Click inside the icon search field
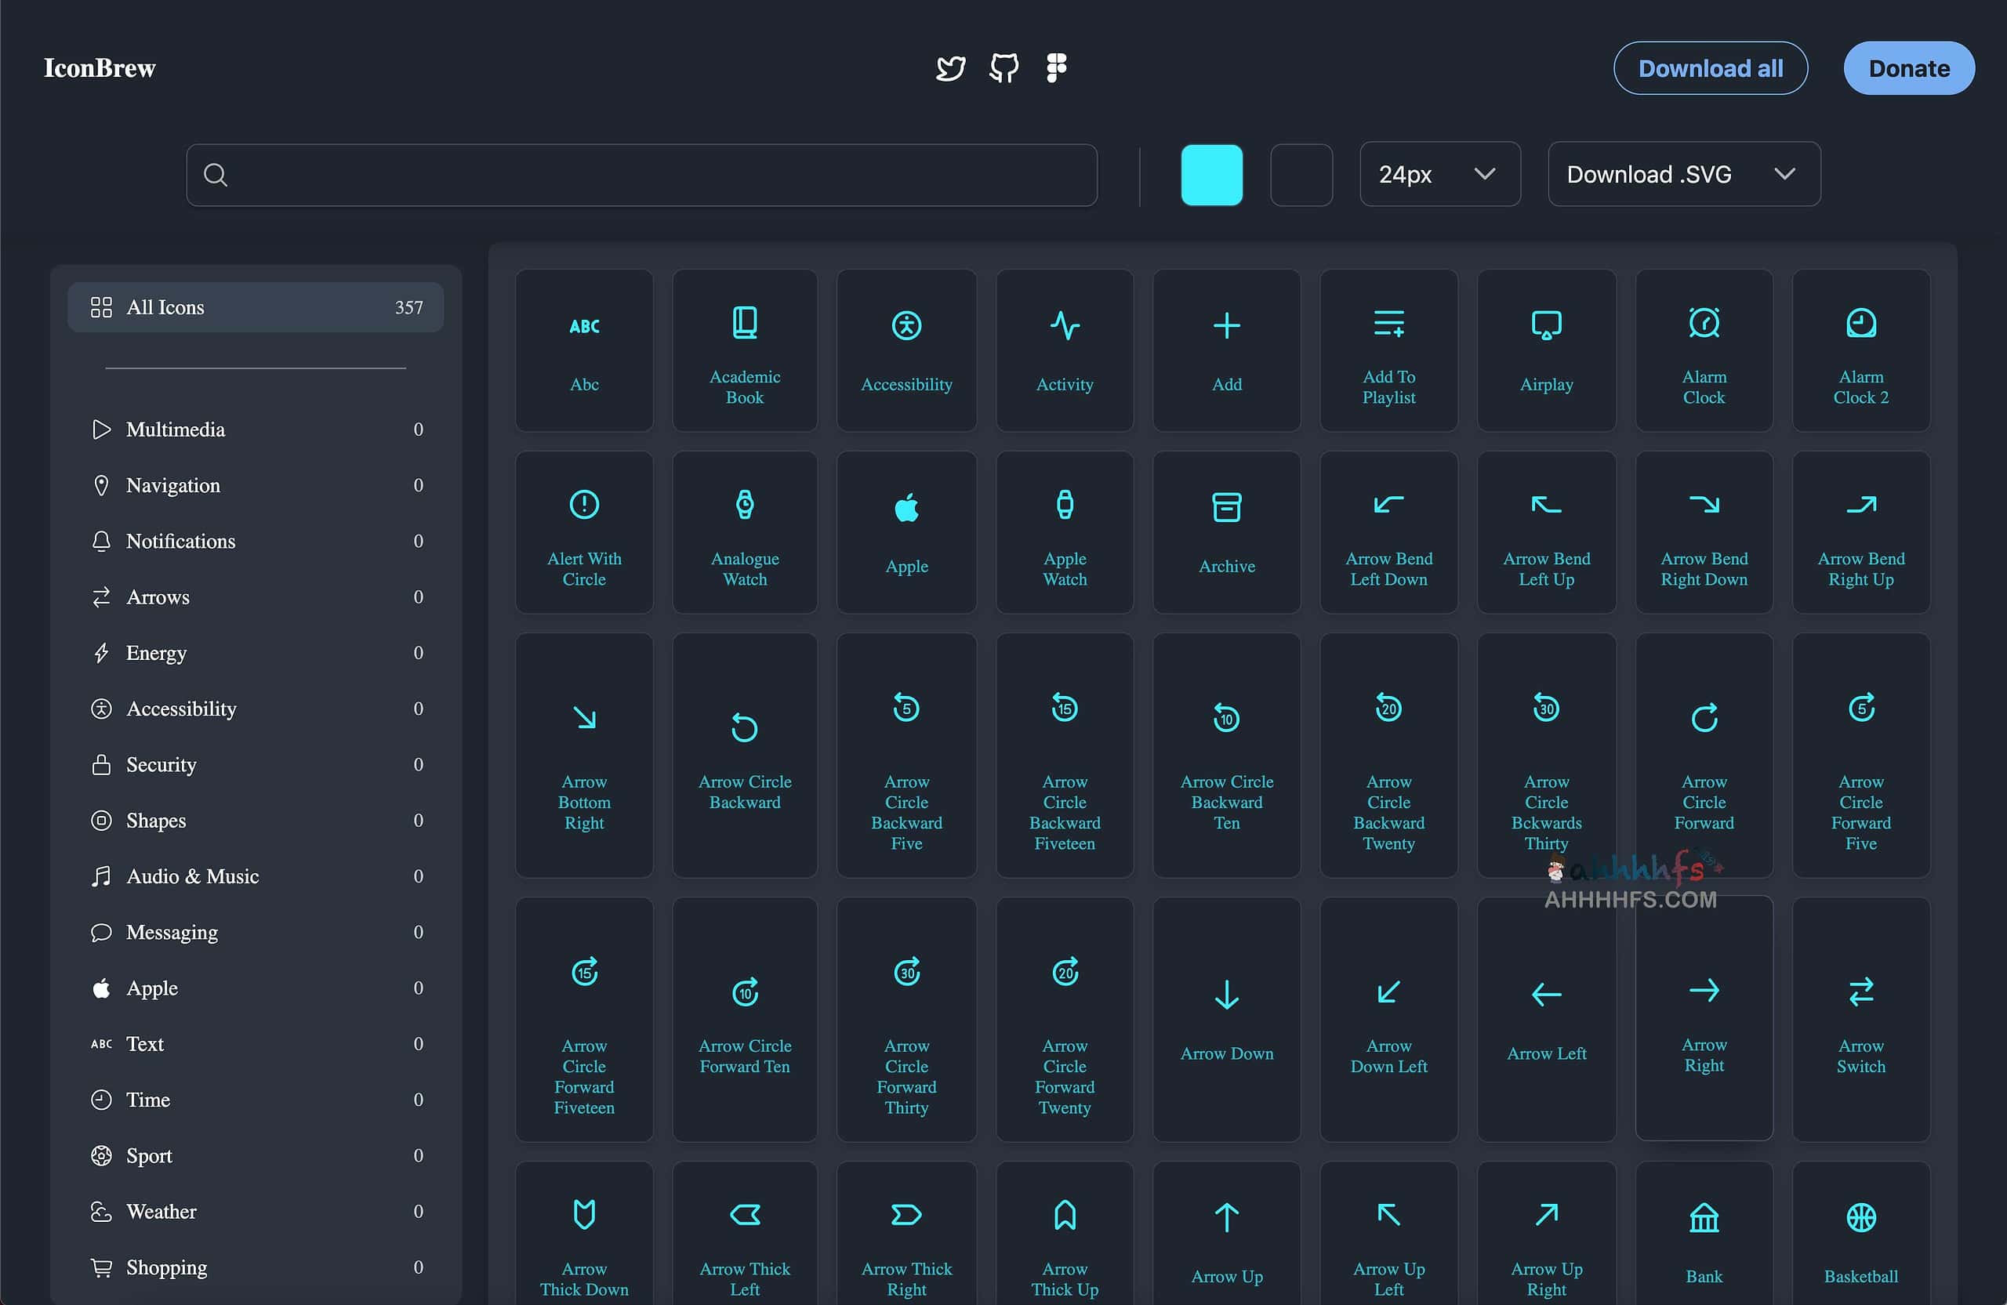Viewport: 2007px width, 1305px height. pyautogui.click(x=641, y=175)
